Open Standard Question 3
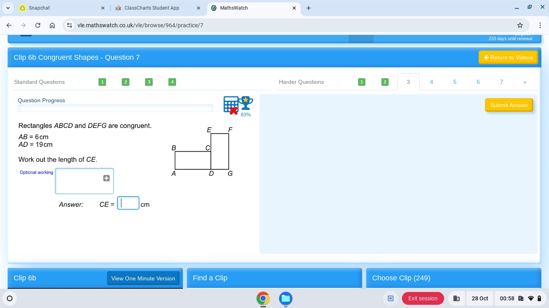The width and height of the screenshot is (549, 308). tap(149, 82)
